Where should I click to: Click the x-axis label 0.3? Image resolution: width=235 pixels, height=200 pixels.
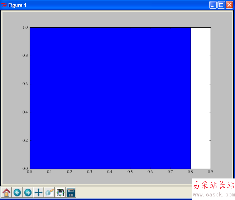(x=90, y=172)
